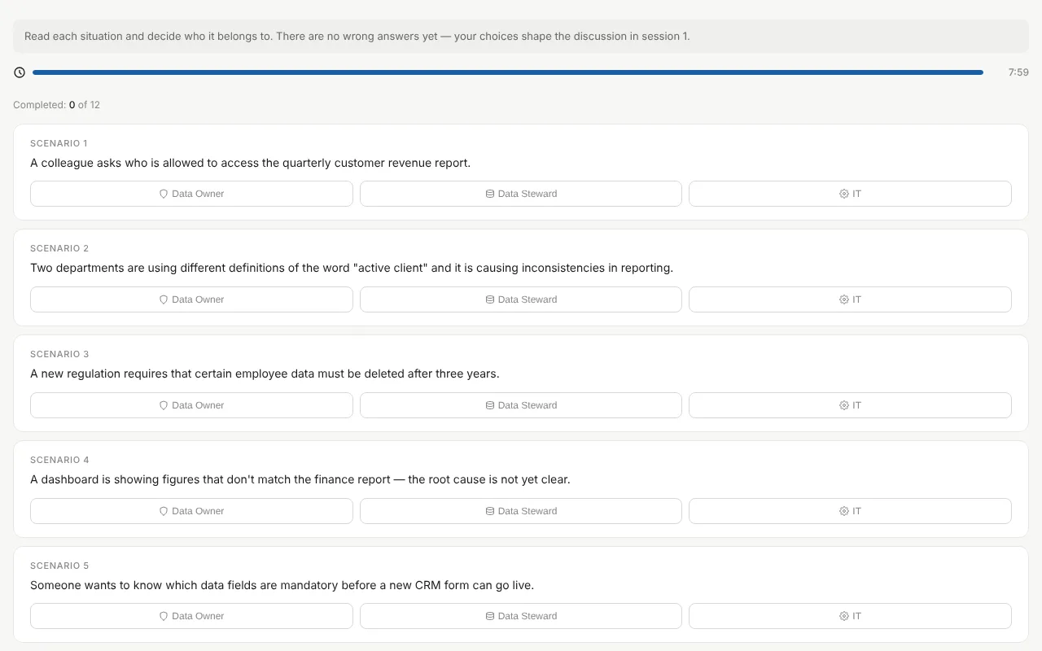The width and height of the screenshot is (1042, 651).
Task: Pick Data Steward for Scenario 2
Action: pos(521,299)
